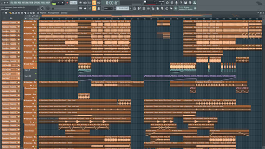Open the HELP menu
265x149 pixels.
pyautogui.click(x=48, y=3)
